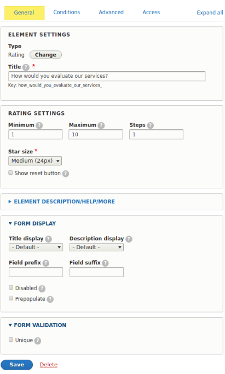Open the Star size dropdown
Screen dimensions: 225x374
[35, 161]
